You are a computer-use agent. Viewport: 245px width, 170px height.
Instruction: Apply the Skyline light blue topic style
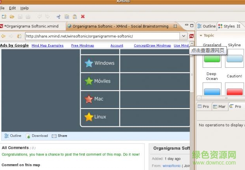click(x=234, y=59)
